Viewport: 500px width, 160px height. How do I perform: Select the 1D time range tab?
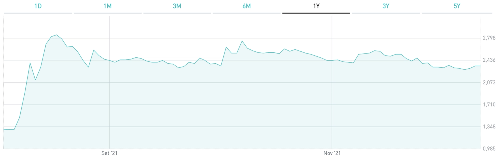pos(38,7)
